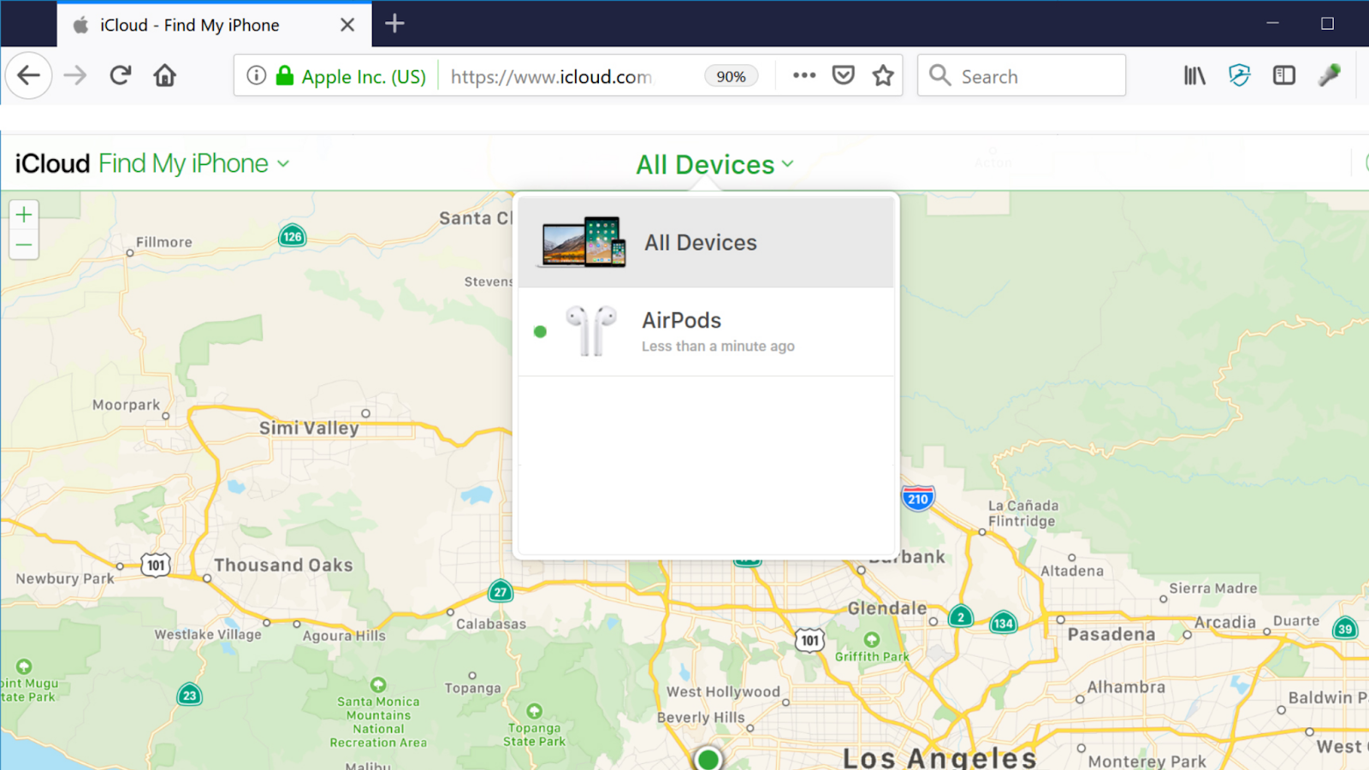
Task: Click the "Griffith Park" map label
Action: point(872,656)
